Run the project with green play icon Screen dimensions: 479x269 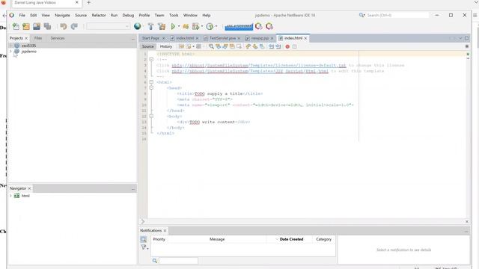(x=173, y=27)
